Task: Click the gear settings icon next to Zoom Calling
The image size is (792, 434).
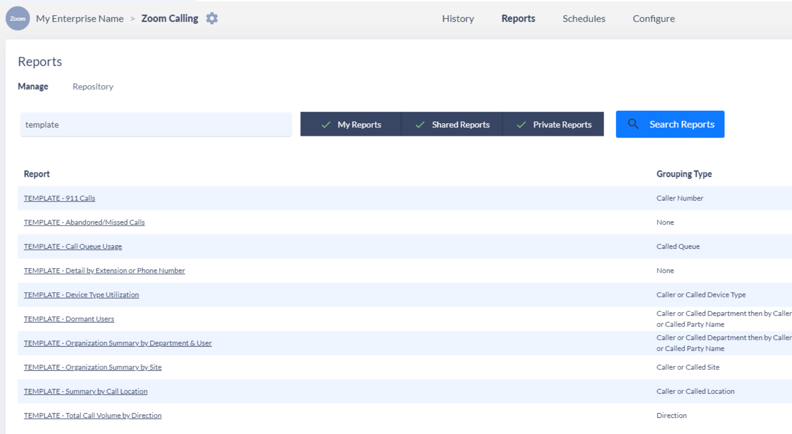Action: click(212, 18)
